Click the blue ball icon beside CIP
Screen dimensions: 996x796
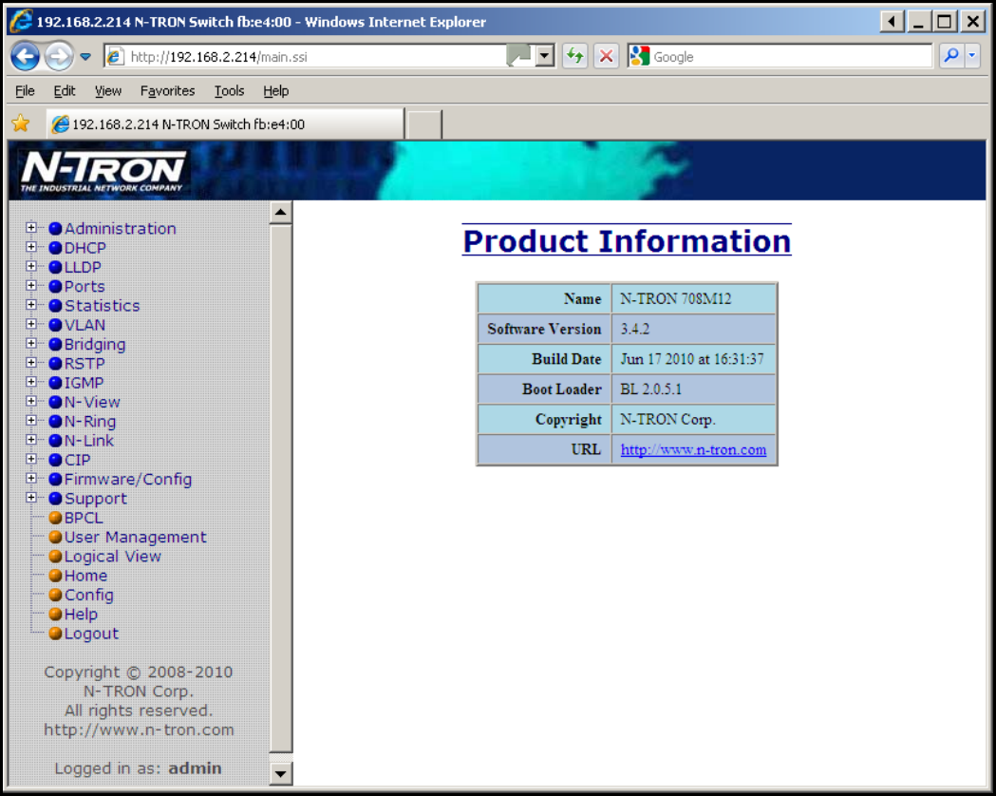tap(55, 460)
